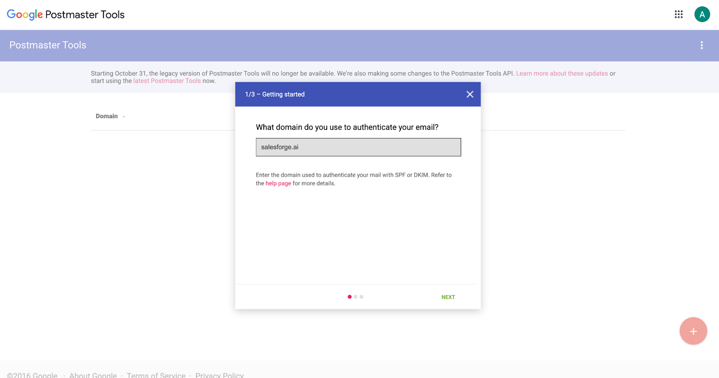719x378 pixels.
Task: Close the Getting started dialog
Action: 470,94
